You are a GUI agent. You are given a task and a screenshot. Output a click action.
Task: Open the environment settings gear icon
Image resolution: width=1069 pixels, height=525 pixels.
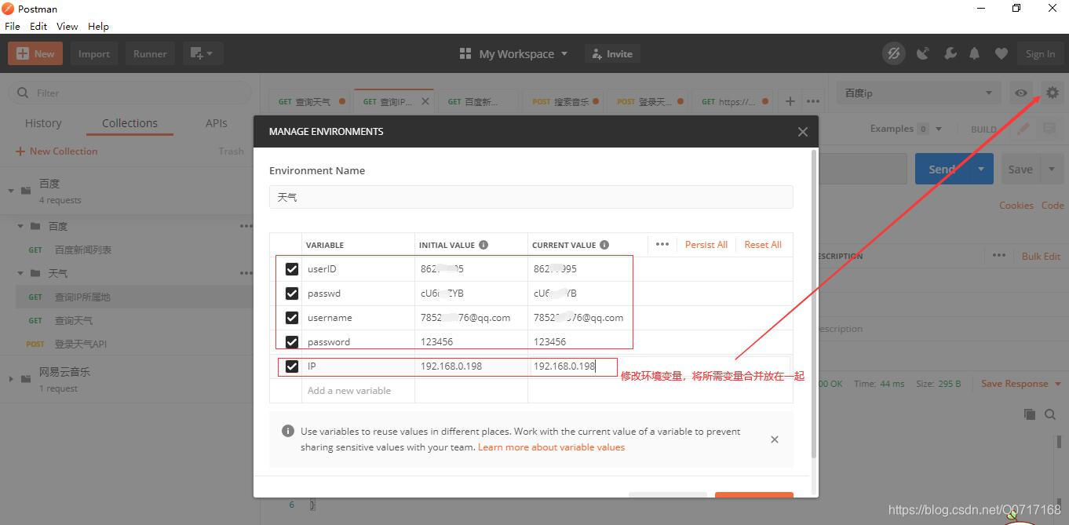(1052, 93)
